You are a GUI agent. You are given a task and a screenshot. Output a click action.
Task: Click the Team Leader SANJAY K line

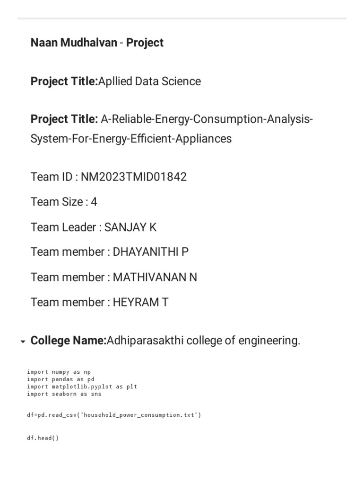point(94,227)
